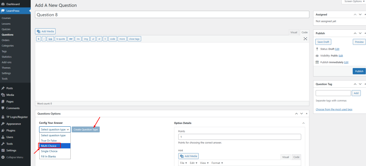Click the Collapse Menu arrow icon

[3, 157]
